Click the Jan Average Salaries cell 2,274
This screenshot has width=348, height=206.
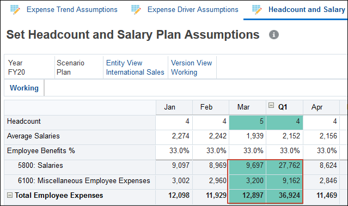[174, 137]
